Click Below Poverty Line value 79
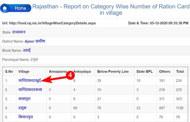190x122 pixels. (x=99, y=108)
